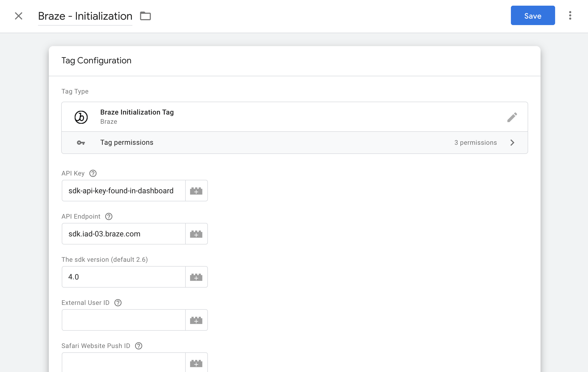The width and height of the screenshot is (588, 372).
Task: Open the three-dot more actions menu
Action: (x=570, y=16)
